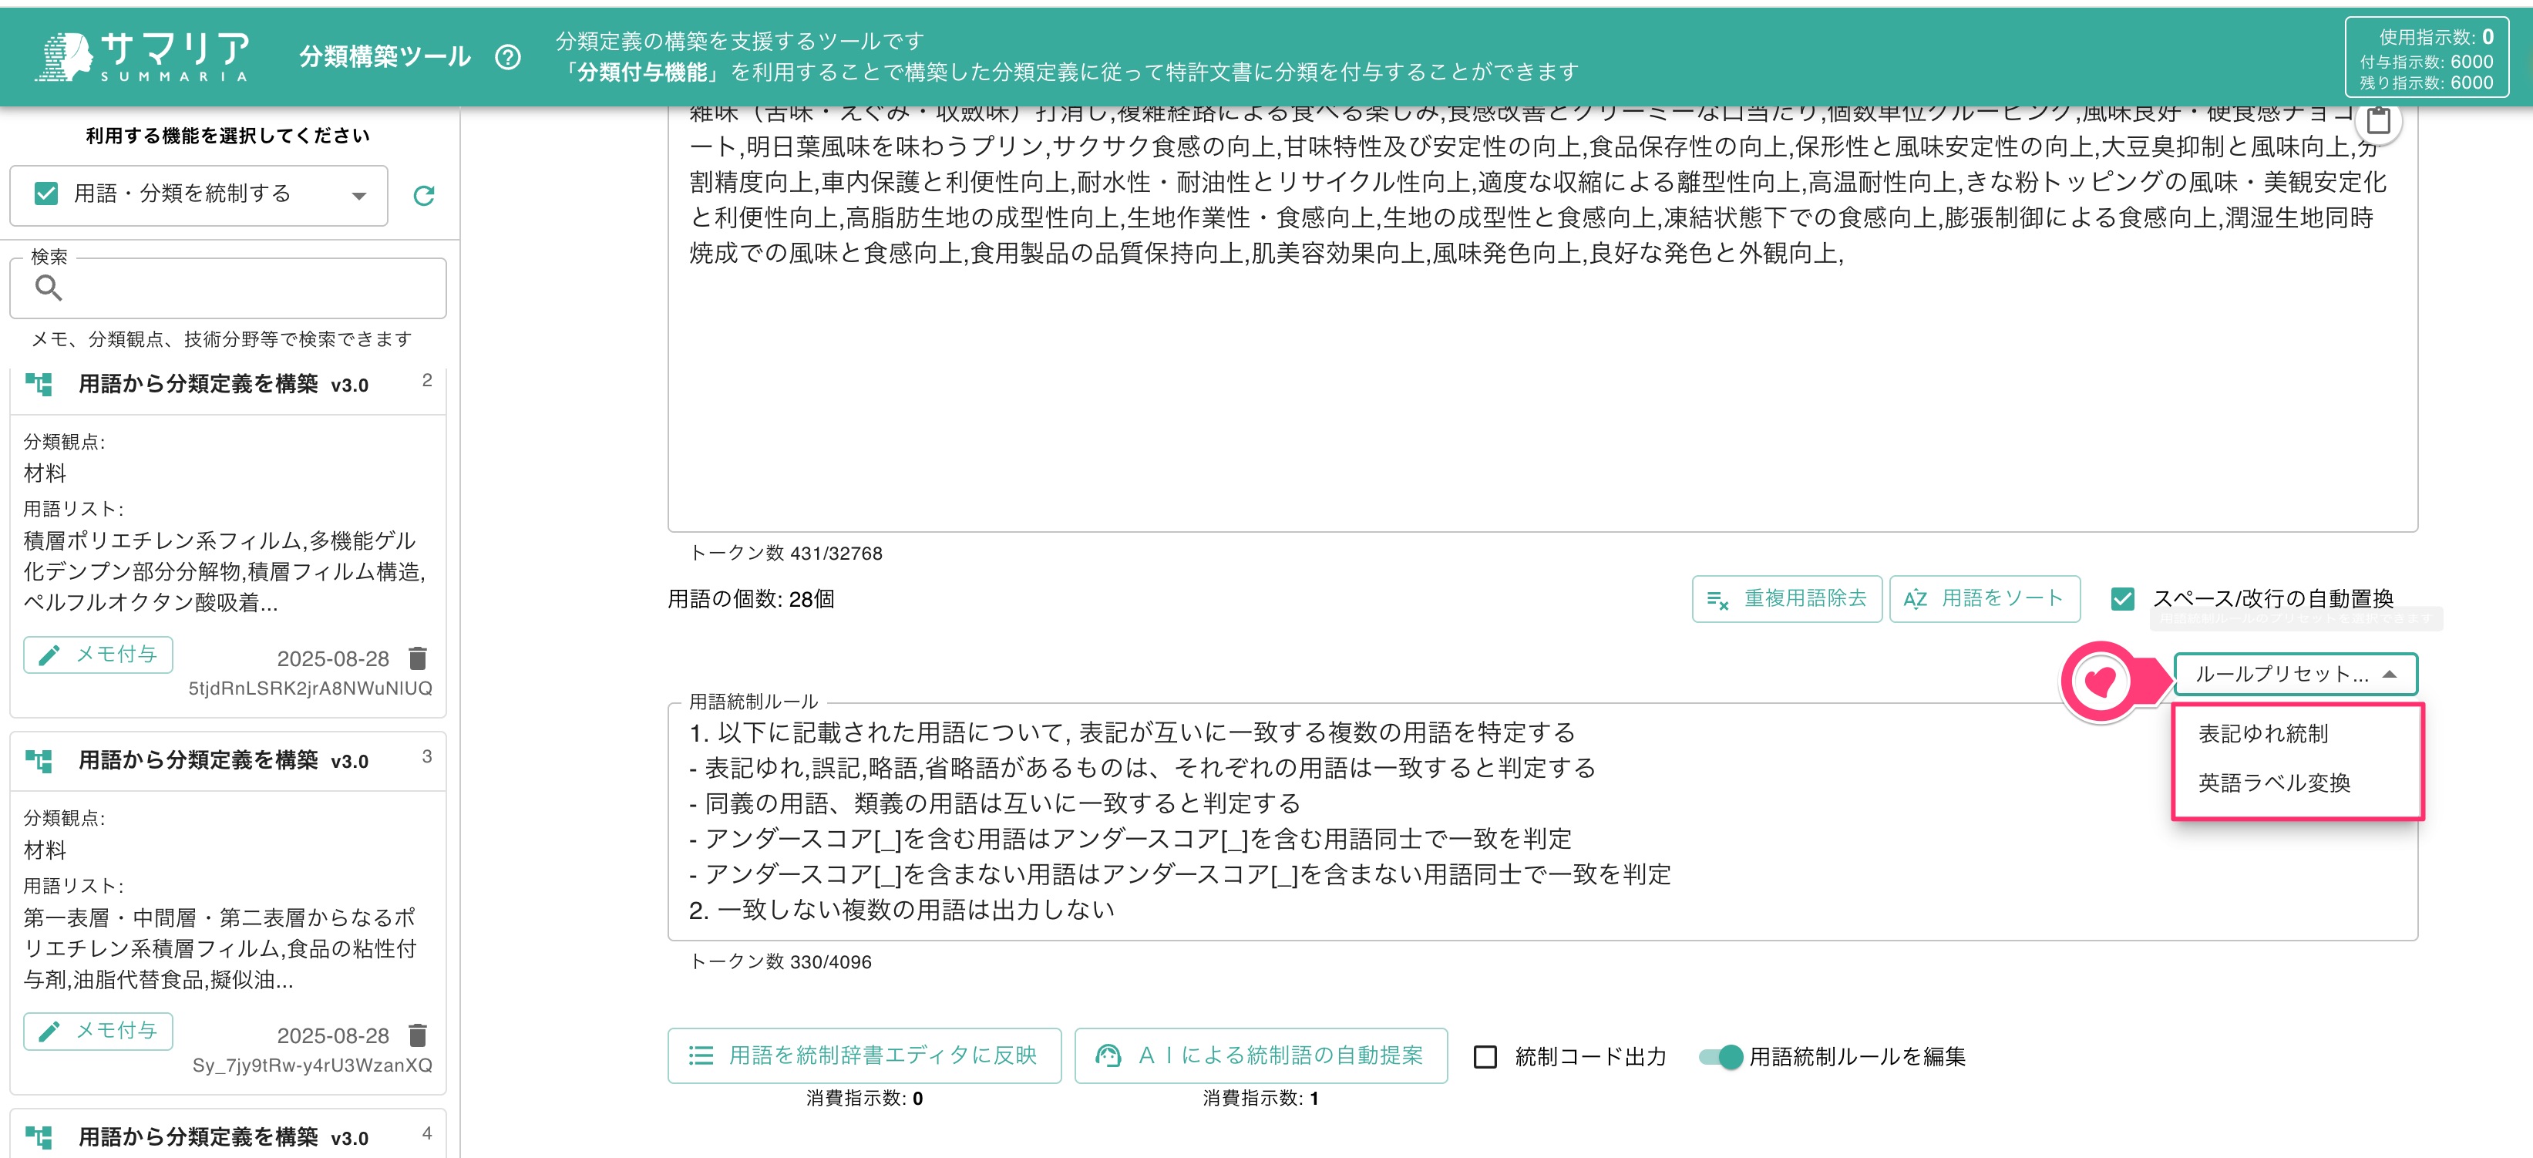Click 重複用語除去 button
2533x1158 pixels.
tap(1787, 598)
